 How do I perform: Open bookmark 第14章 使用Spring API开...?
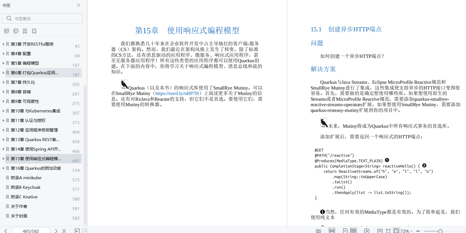click(x=36, y=149)
